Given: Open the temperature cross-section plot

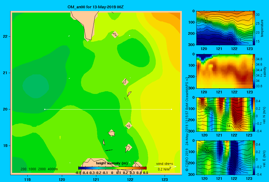Looking at the screenshot, I should (224, 28).
